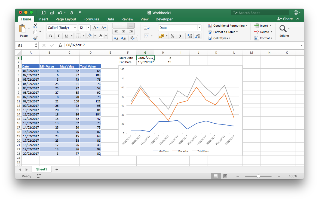Toggle align text right
The width and height of the screenshot is (319, 201).
pyautogui.click(x=131, y=32)
